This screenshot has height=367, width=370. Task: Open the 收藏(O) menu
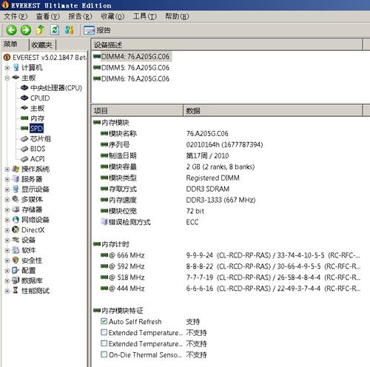(112, 16)
